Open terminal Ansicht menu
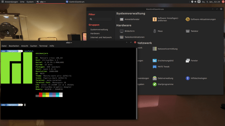225x126 pixels. tap(24, 46)
